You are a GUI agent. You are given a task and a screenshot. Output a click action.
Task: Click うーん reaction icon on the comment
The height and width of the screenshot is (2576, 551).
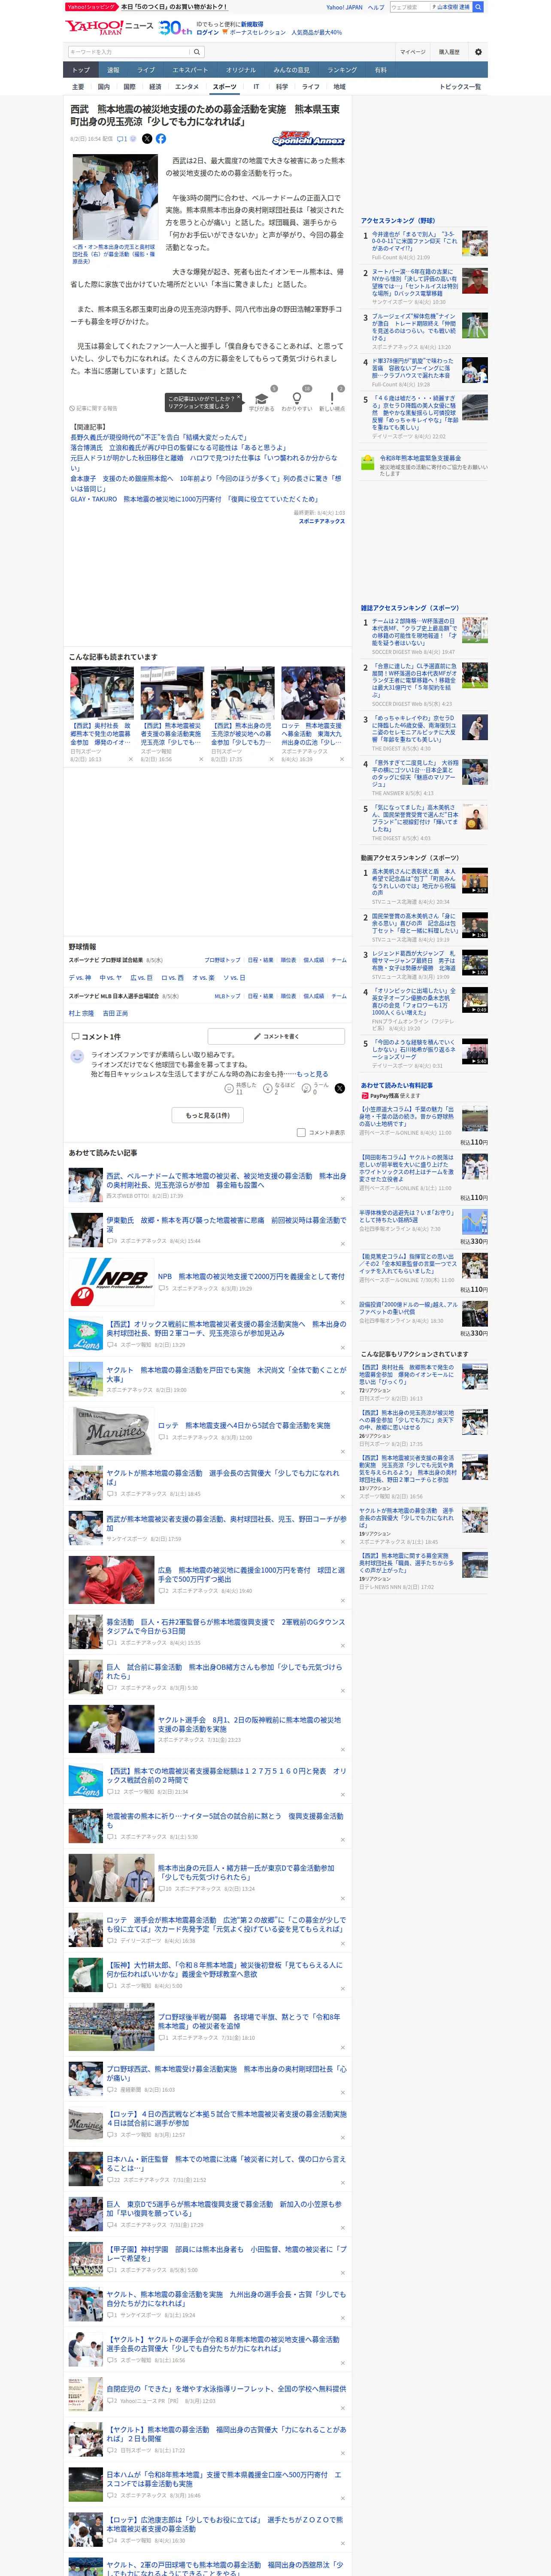click(307, 1088)
